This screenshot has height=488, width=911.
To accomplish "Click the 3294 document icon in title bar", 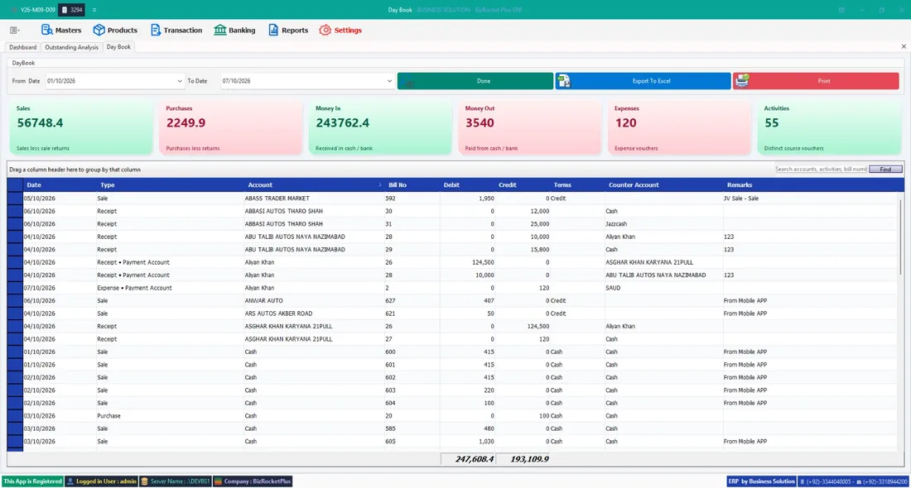I will [73, 10].
